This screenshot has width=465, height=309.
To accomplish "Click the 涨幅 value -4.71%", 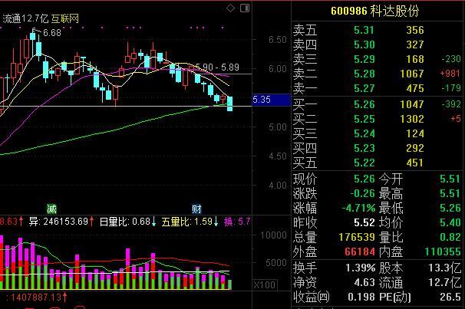I will click(359, 208).
